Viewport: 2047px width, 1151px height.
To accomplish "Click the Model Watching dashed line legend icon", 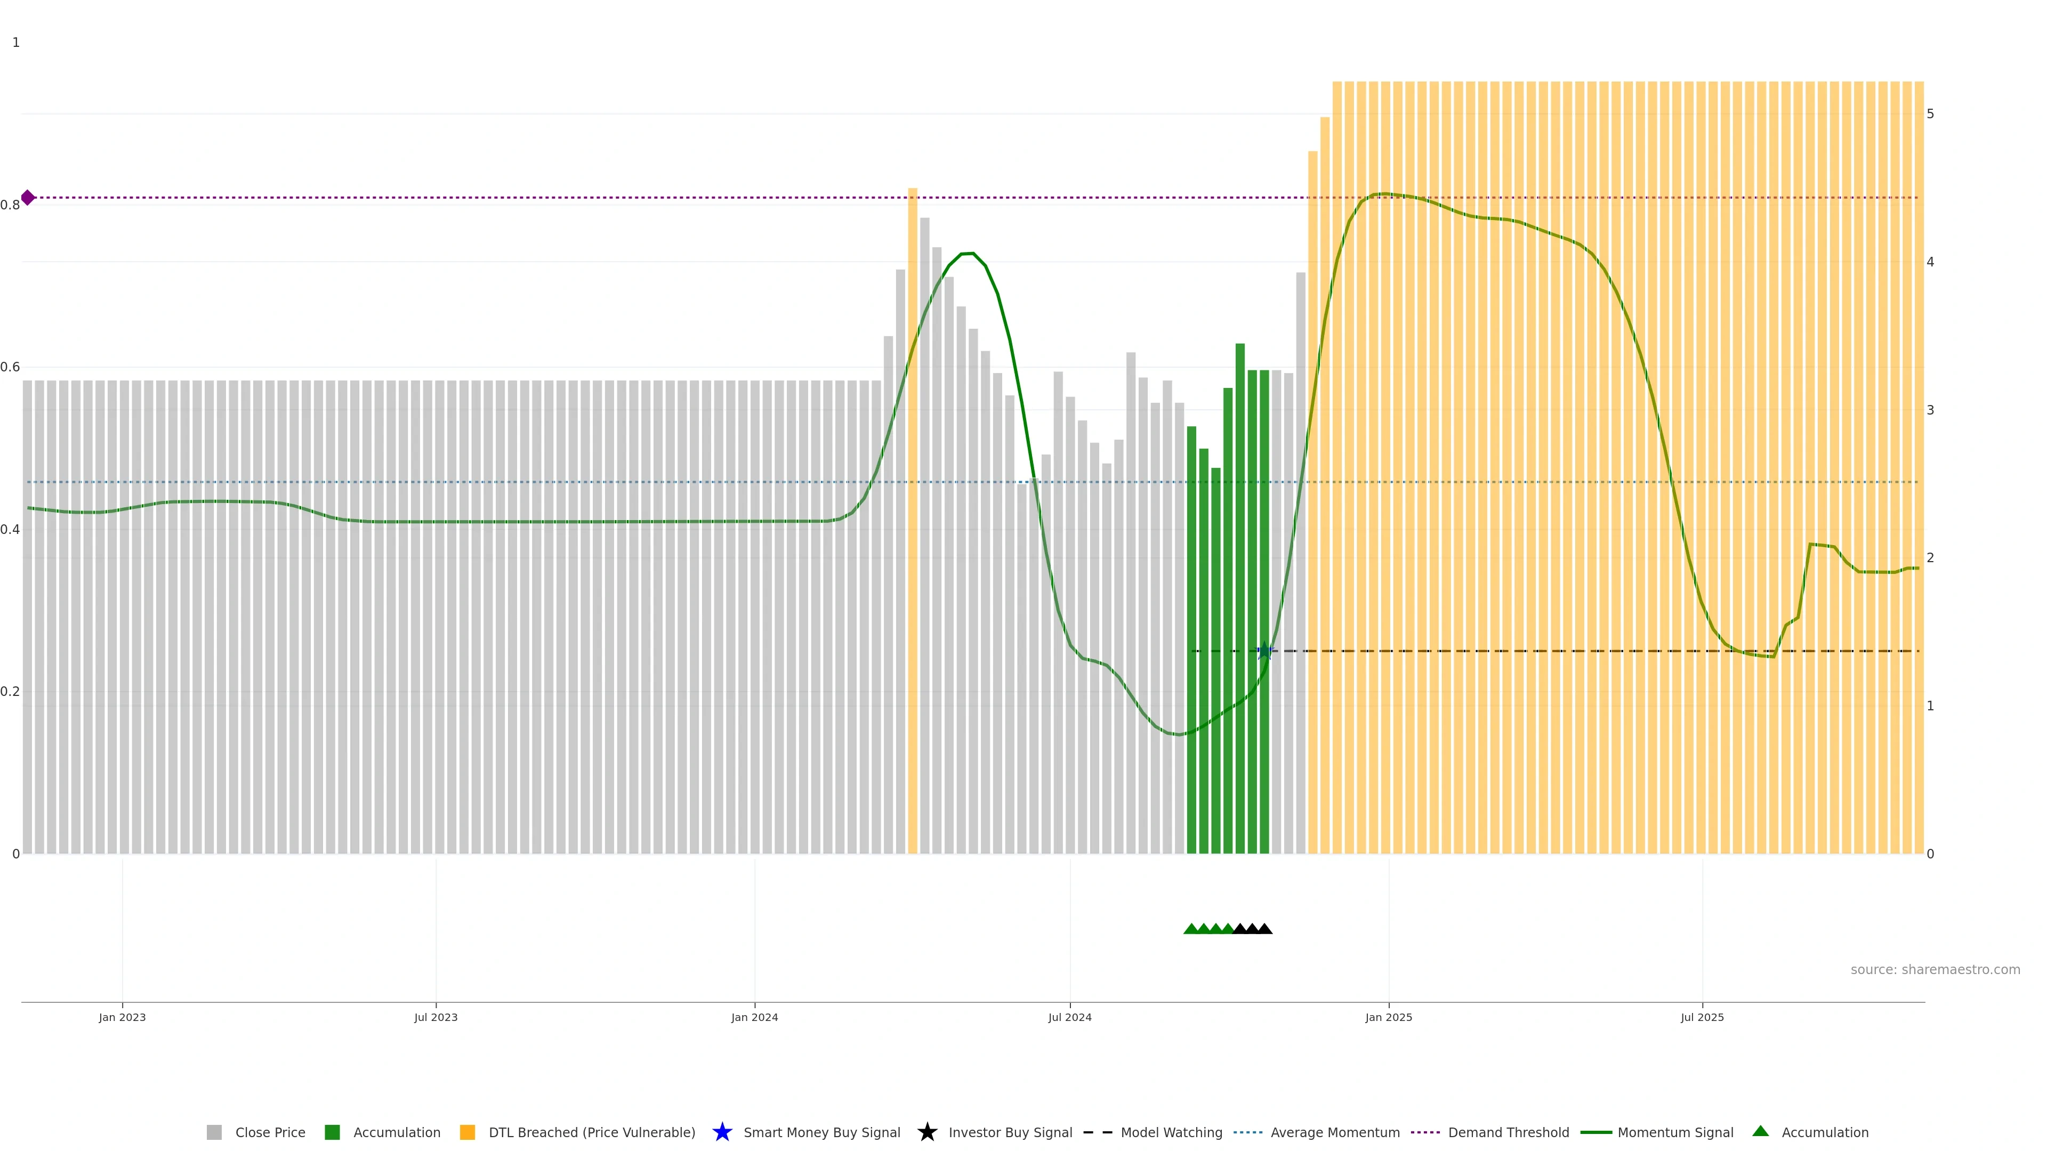I will [1098, 1132].
